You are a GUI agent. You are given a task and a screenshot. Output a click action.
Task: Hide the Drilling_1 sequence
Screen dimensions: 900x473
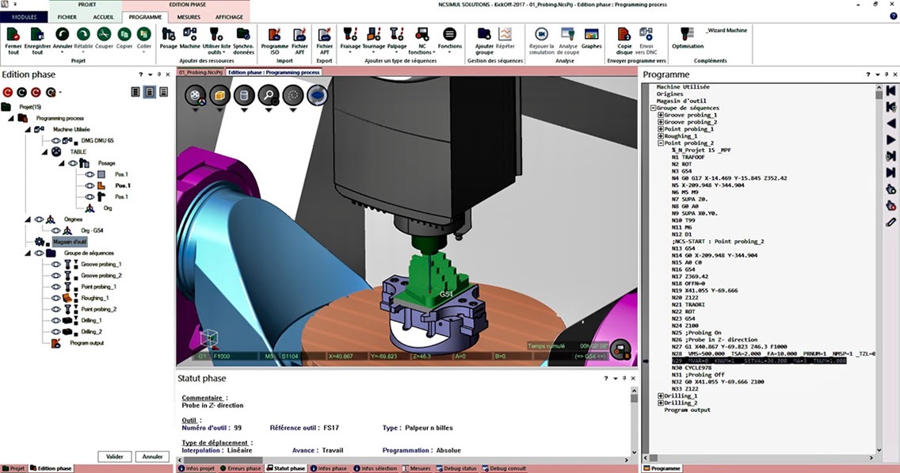[x=56, y=319]
